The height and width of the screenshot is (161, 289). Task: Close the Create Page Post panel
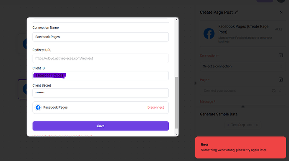pos(281,12)
